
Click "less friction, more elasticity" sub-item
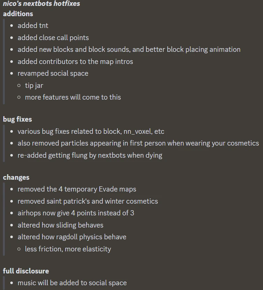click(x=68, y=249)
